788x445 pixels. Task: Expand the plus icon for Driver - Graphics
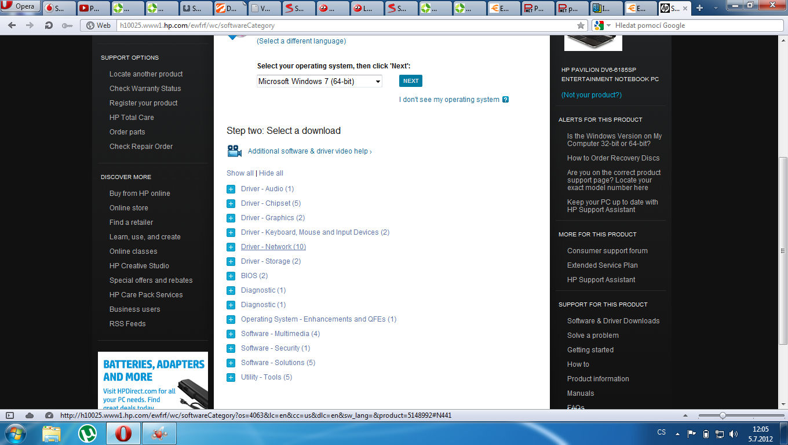[x=231, y=218]
